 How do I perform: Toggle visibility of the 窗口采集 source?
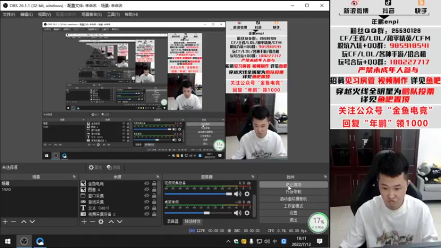coord(147,196)
